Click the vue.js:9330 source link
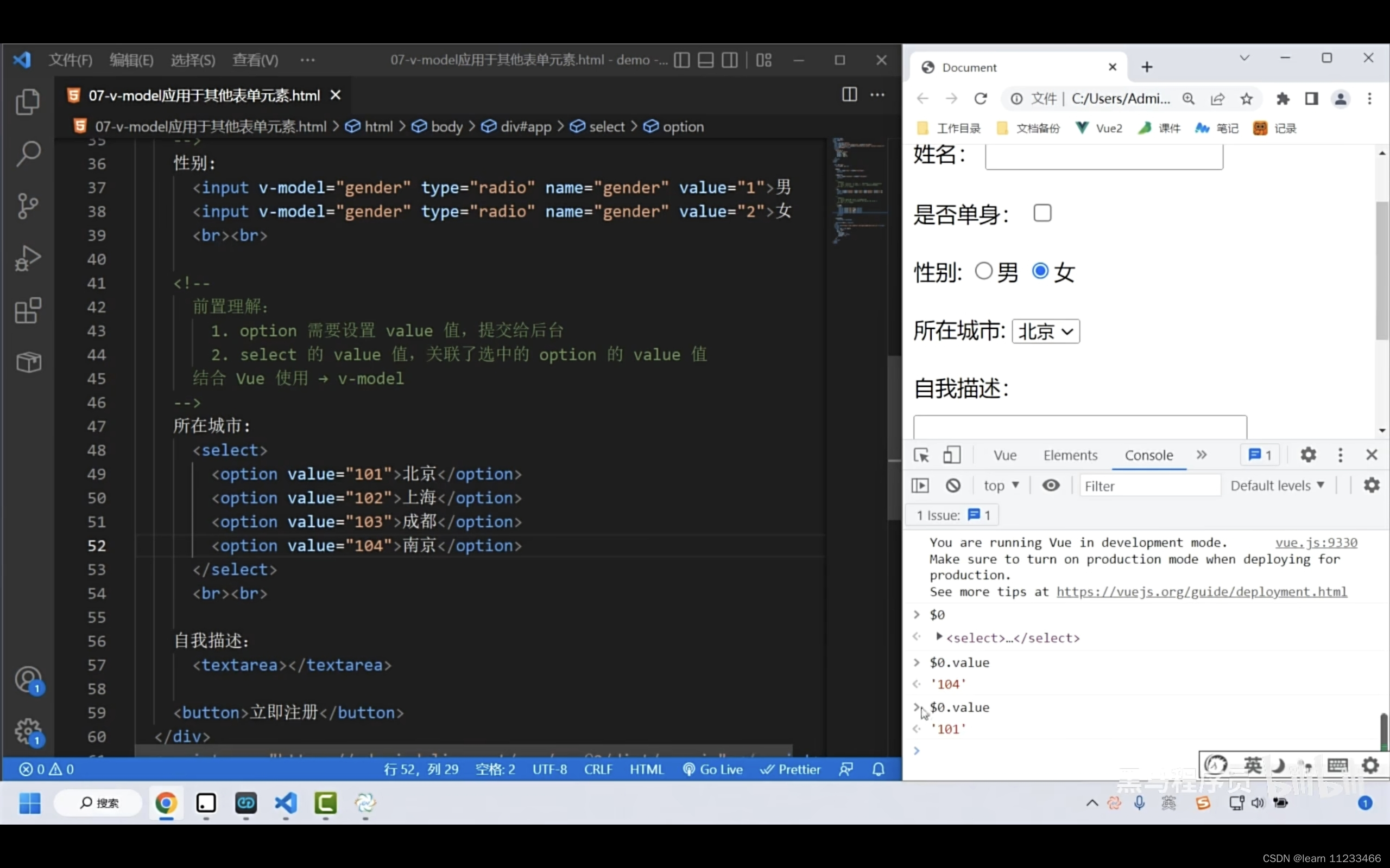Viewport: 1390px width, 868px height. (x=1316, y=542)
